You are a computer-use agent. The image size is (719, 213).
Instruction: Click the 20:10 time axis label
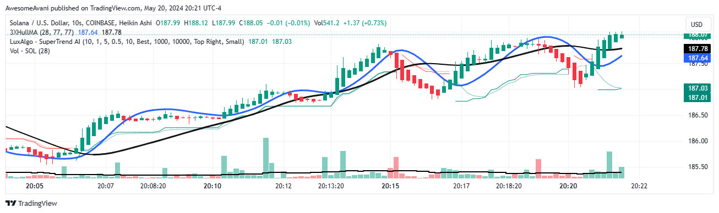tap(212, 187)
